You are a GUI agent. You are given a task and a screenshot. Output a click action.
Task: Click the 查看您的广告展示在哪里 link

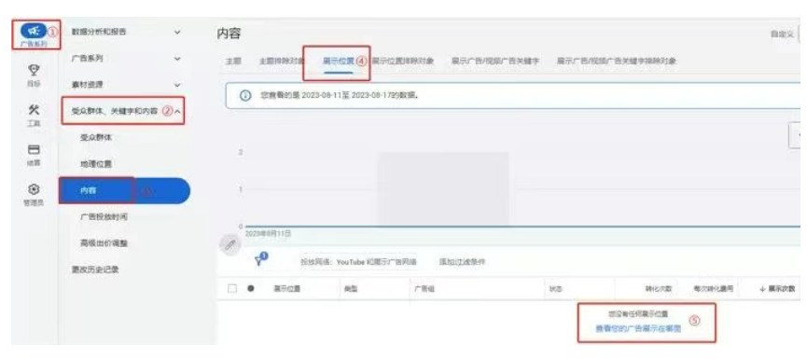click(x=638, y=328)
